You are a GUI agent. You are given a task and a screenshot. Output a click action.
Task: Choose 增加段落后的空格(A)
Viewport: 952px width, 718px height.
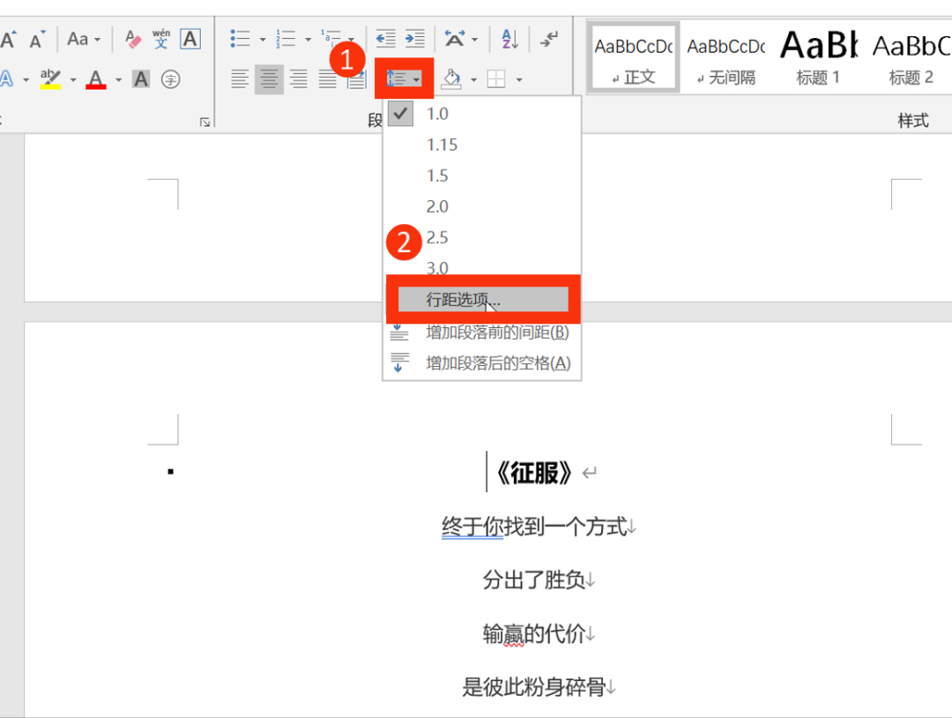click(482, 363)
